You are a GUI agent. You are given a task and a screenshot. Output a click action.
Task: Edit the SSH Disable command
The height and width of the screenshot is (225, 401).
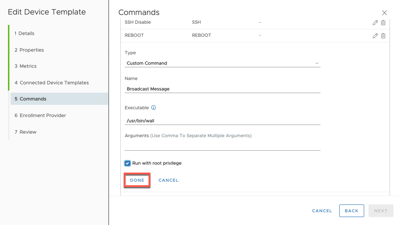(x=375, y=23)
